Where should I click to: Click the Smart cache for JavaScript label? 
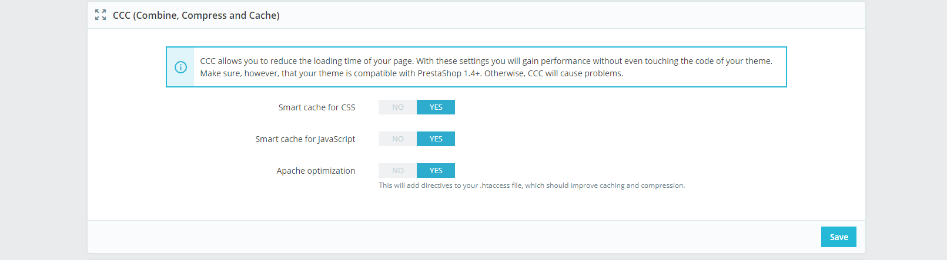(305, 139)
